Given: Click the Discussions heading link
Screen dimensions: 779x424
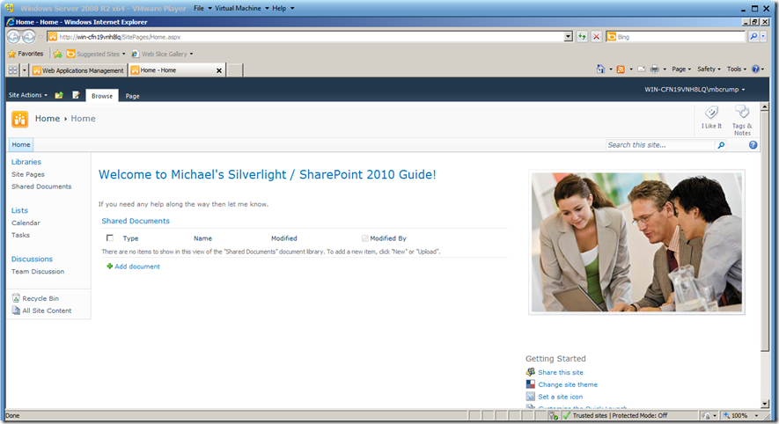Looking at the screenshot, I should (x=32, y=260).
